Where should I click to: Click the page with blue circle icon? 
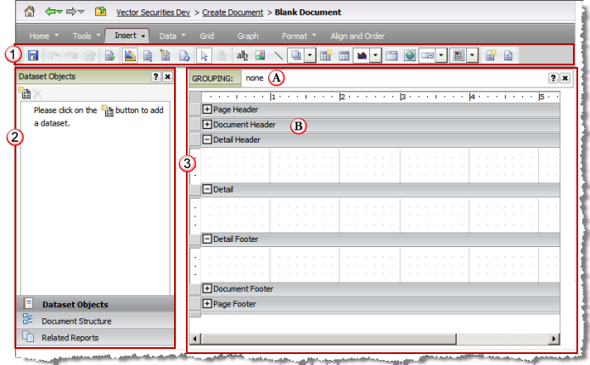(x=184, y=56)
